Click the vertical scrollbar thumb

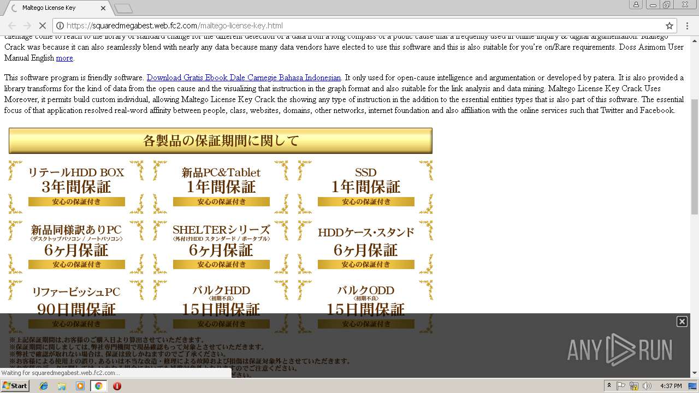click(x=695, y=156)
